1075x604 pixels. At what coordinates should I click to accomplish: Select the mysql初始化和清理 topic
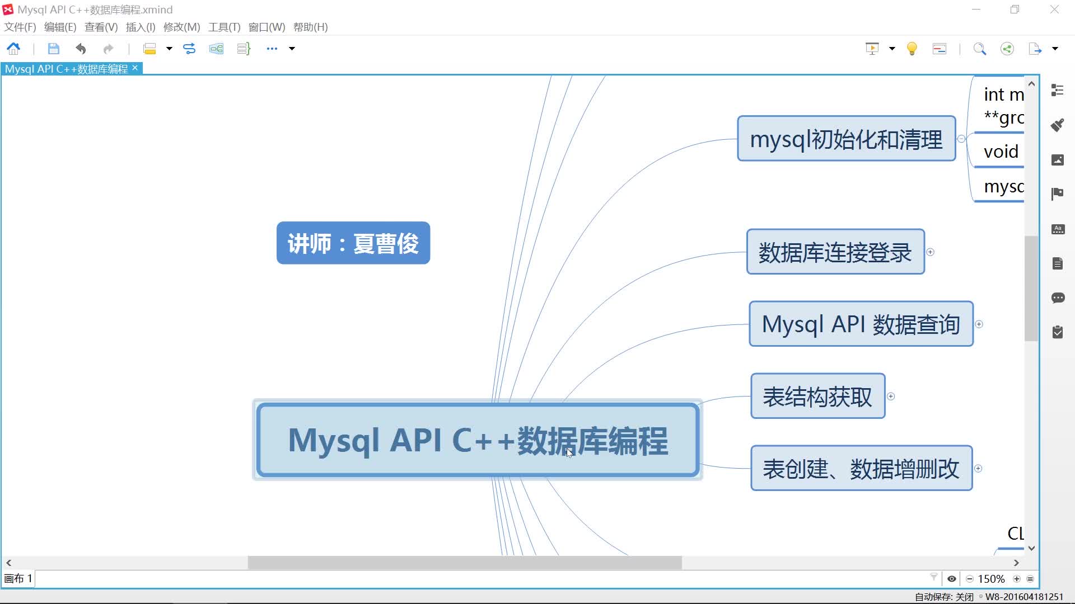click(847, 139)
